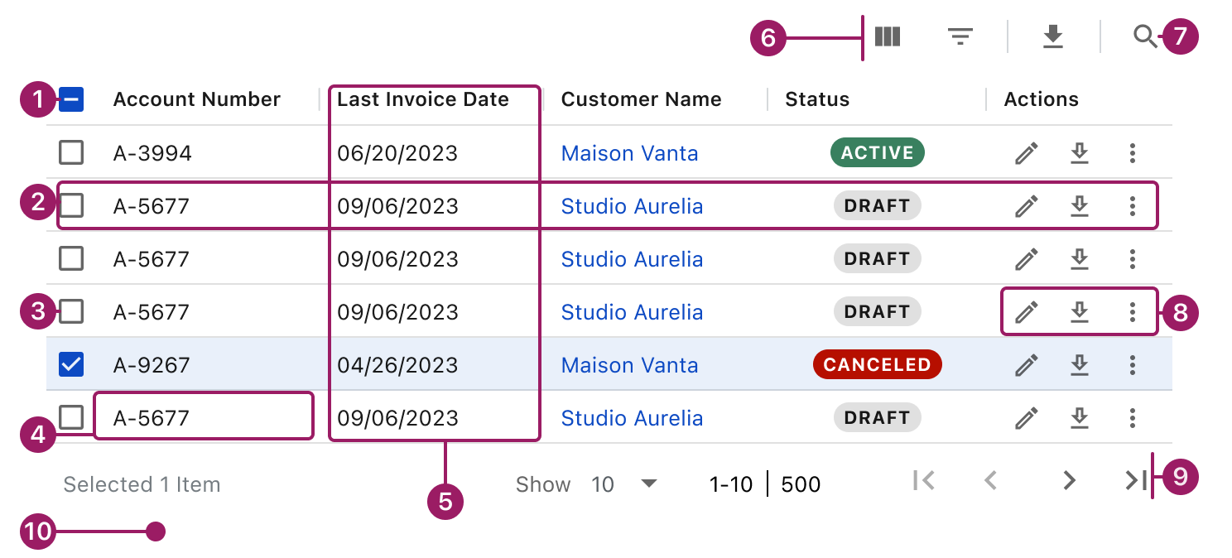This screenshot has width=1232, height=558.
Task: Click the Last Invoice Date column header
Action: tap(422, 100)
